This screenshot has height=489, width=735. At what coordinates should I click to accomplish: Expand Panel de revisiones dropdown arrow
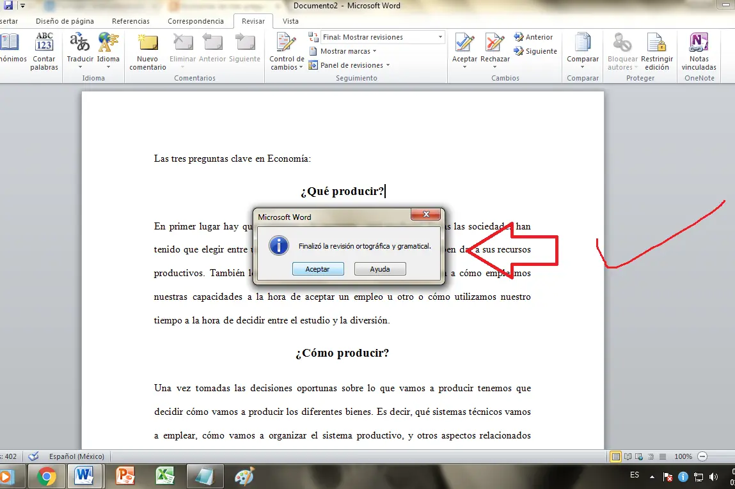click(388, 66)
